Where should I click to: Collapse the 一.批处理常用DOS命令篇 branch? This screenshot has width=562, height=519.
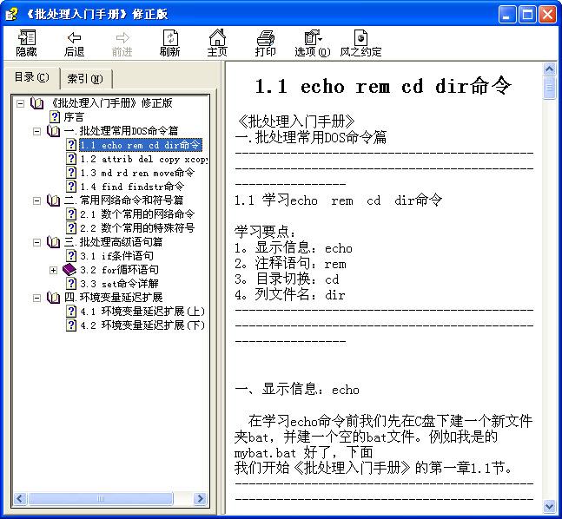pyautogui.click(x=36, y=131)
